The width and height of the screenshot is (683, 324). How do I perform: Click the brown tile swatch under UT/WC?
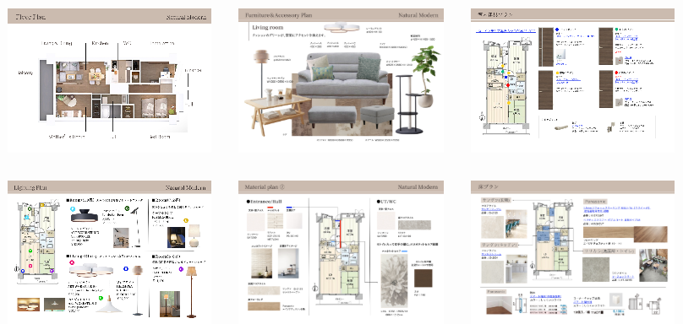pyautogui.click(x=423, y=278)
